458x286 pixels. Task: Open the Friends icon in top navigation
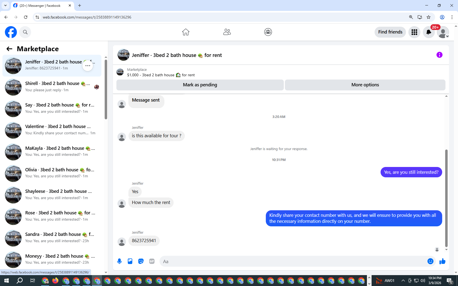tap(227, 32)
